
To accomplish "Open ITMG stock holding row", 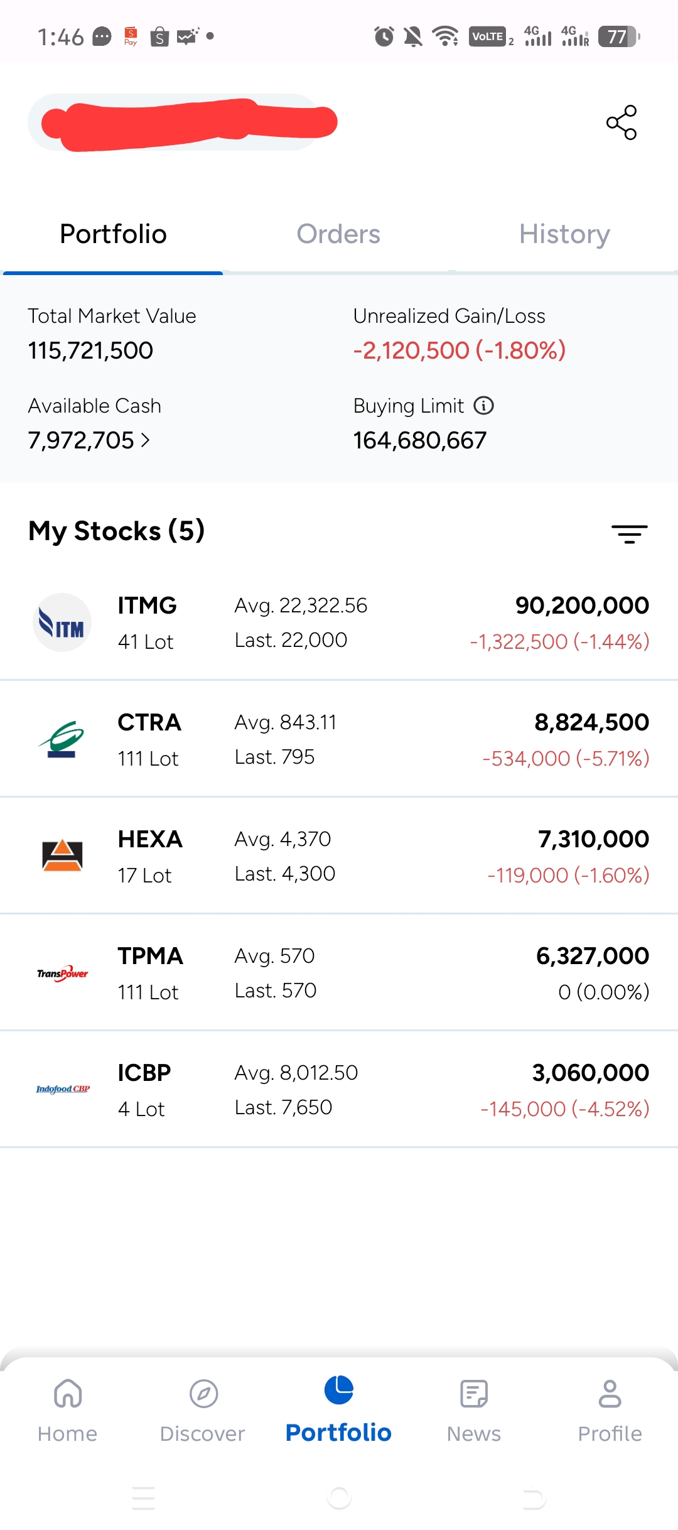I will (x=339, y=622).
